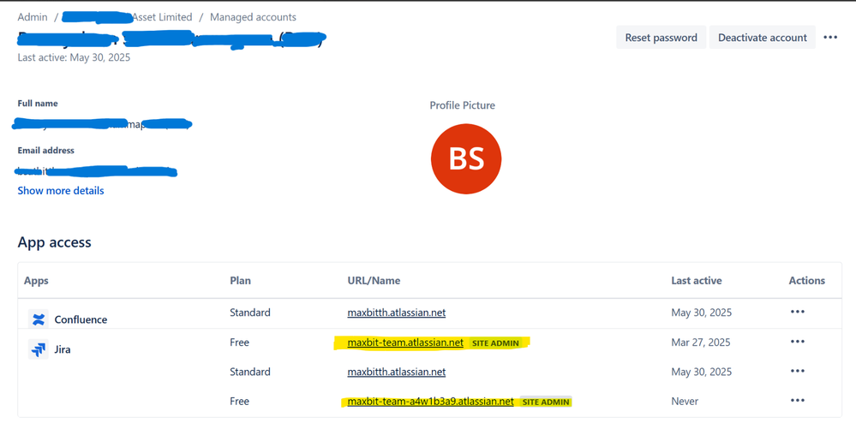Open actions menu for the Never active row
The width and height of the screenshot is (856, 429).
[798, 401]
